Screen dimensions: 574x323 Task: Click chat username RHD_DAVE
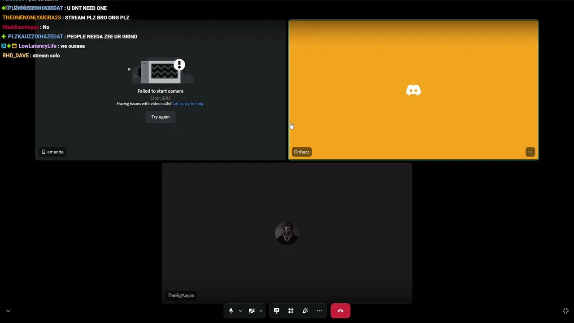coord(16,55)
